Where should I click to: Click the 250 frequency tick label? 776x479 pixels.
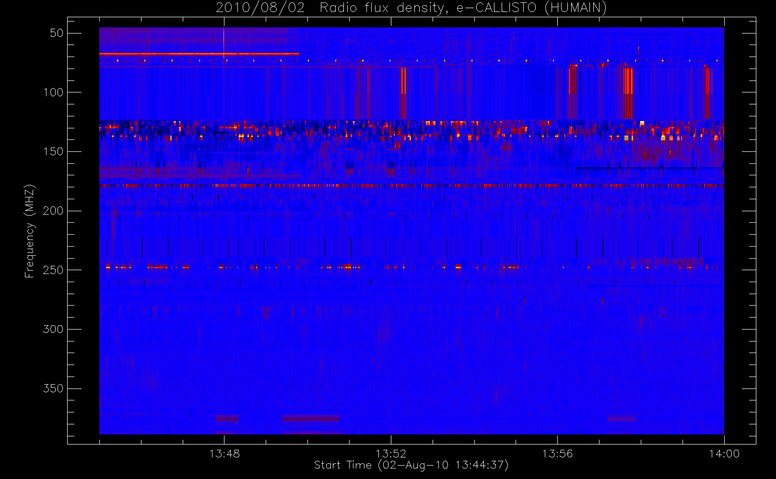coord(53,270)
